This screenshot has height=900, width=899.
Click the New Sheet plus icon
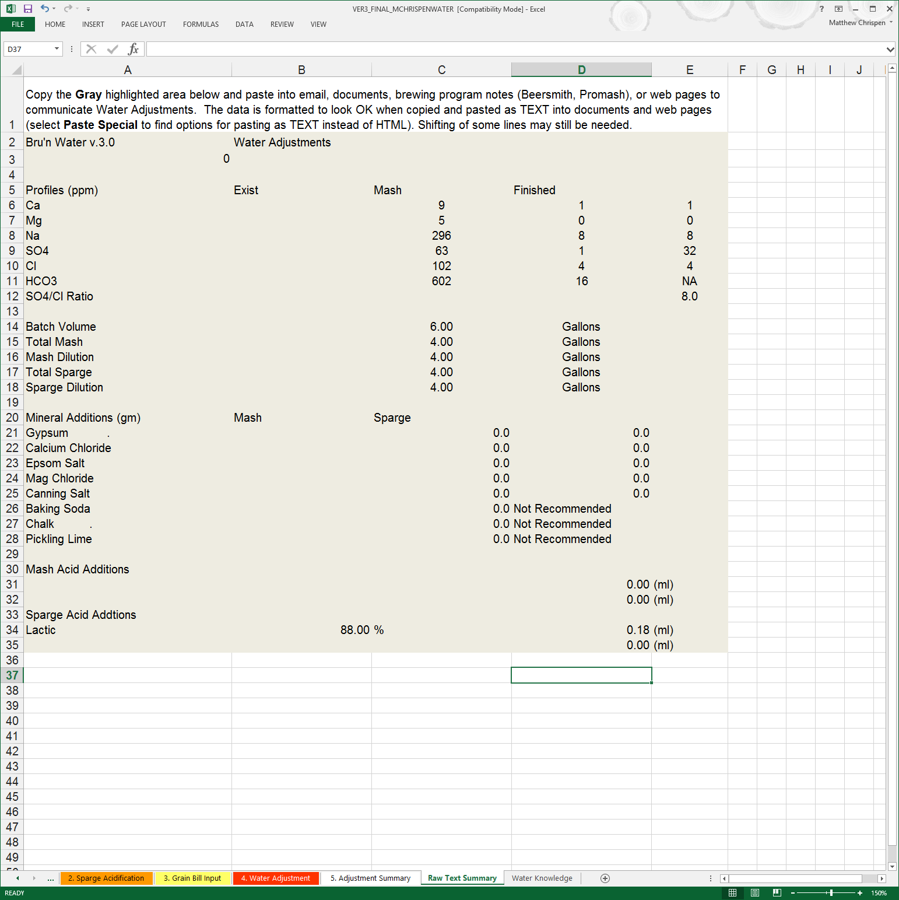(x=605, y=878)
